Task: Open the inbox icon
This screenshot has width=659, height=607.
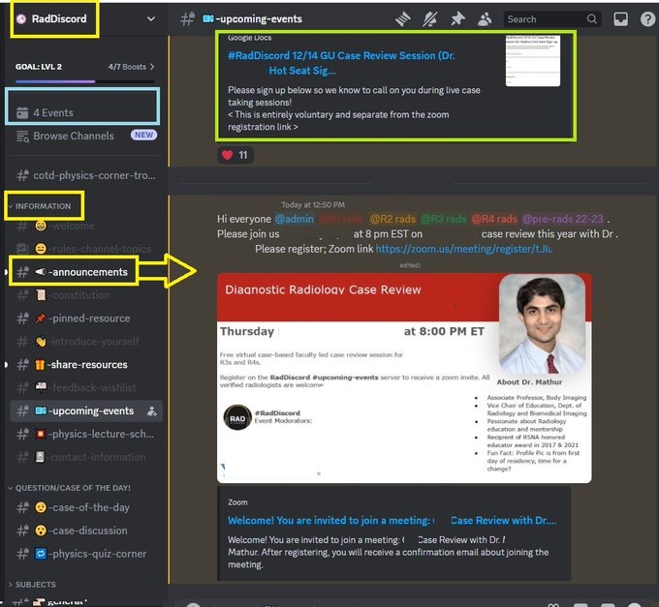Action: 621,19
